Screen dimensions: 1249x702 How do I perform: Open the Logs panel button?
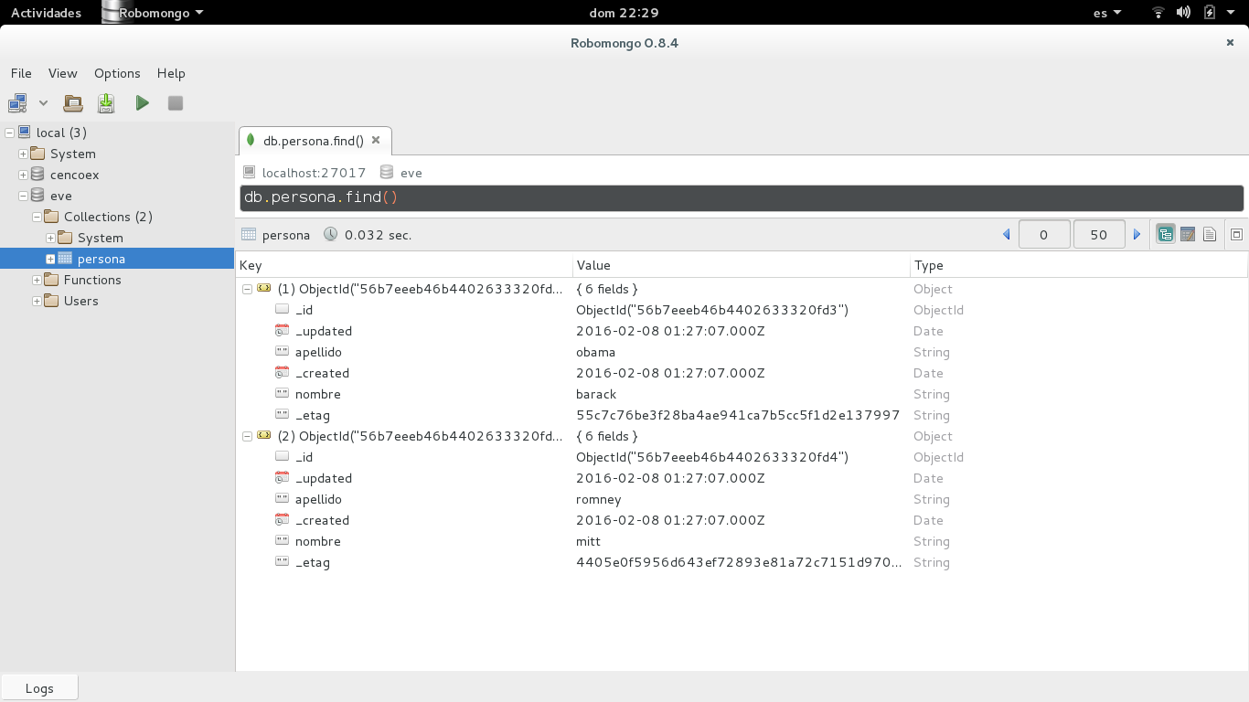tap(39, 688)
